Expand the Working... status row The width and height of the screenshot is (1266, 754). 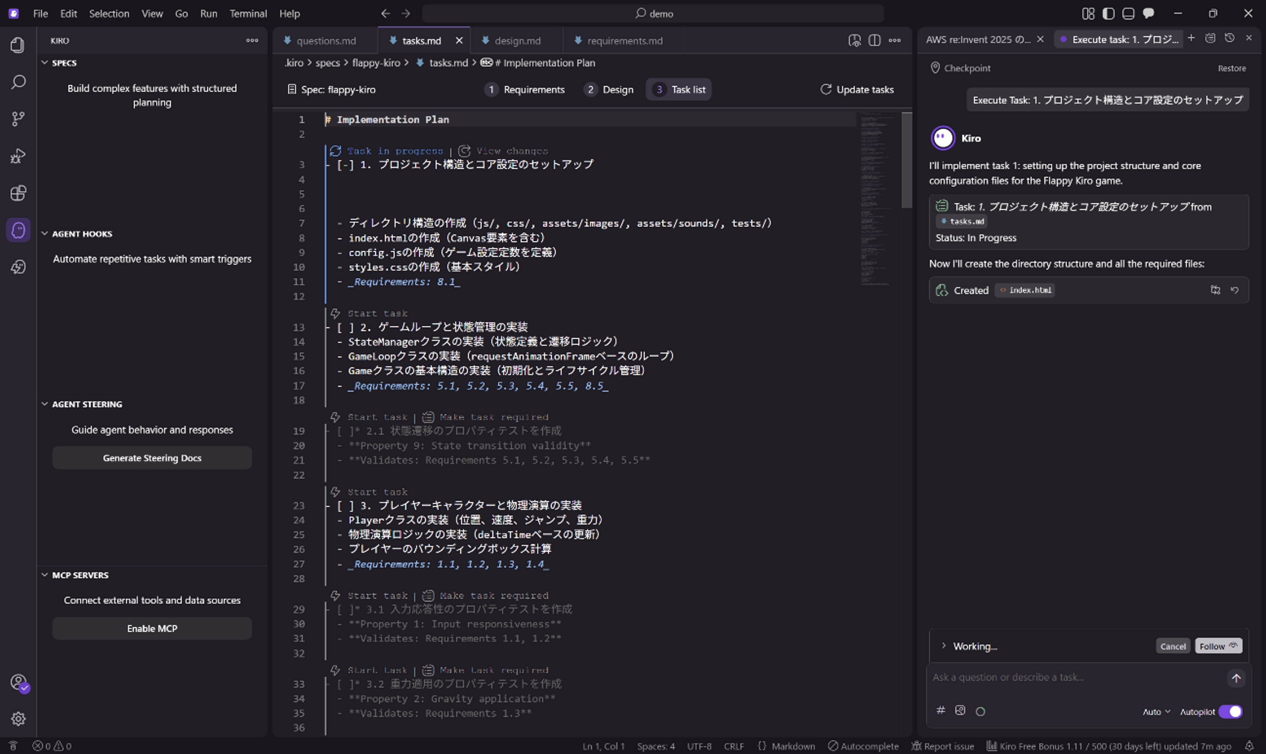944,646
